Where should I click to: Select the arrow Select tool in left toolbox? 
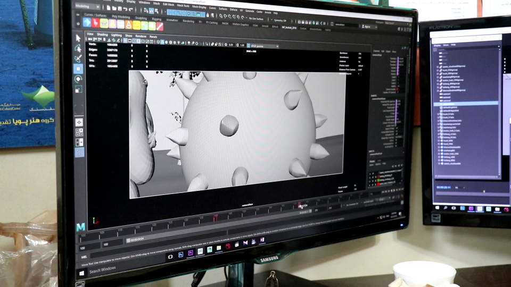click(x=78, y=38)
